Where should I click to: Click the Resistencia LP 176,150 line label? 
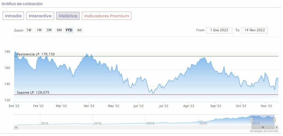tap(36, 54)
